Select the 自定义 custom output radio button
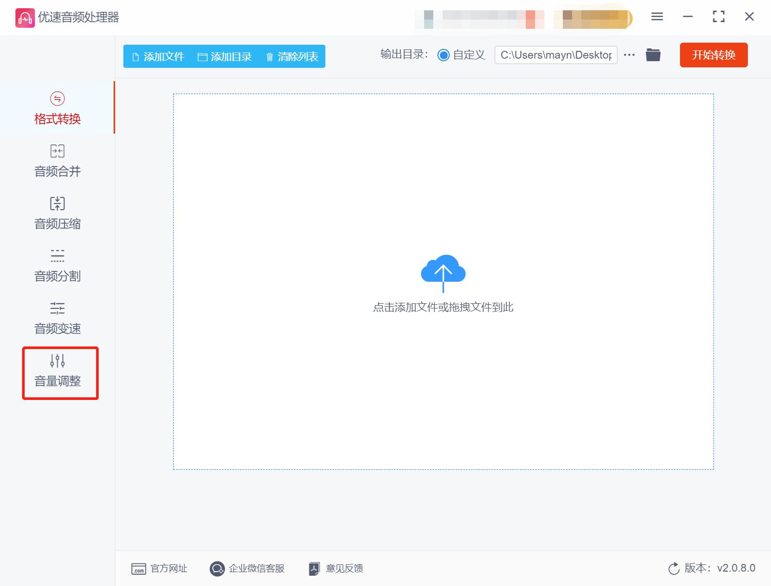Viewport: 771px width, 586px height. (443, 55)
